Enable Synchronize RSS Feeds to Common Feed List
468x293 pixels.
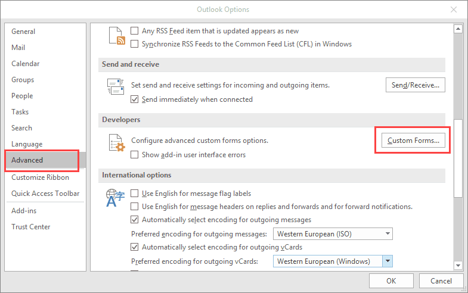[x=135, y=44]
